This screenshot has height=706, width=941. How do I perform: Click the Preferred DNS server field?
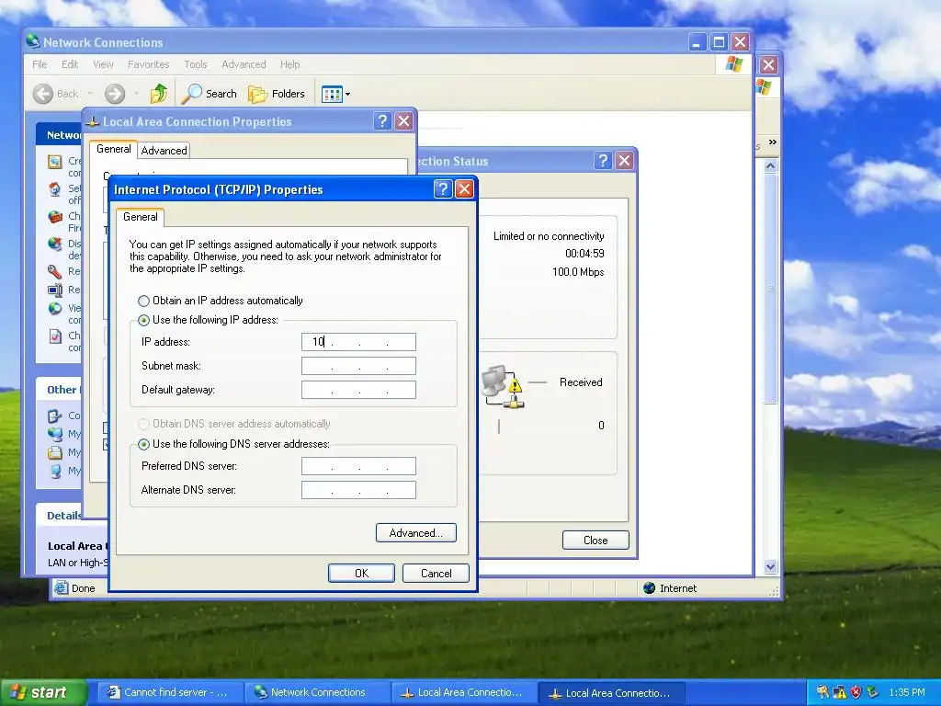tap(358, 466)
